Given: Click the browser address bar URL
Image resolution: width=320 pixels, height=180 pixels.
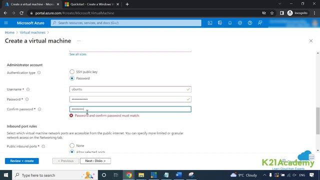Looking at the screenshot, I should (74, 13).
